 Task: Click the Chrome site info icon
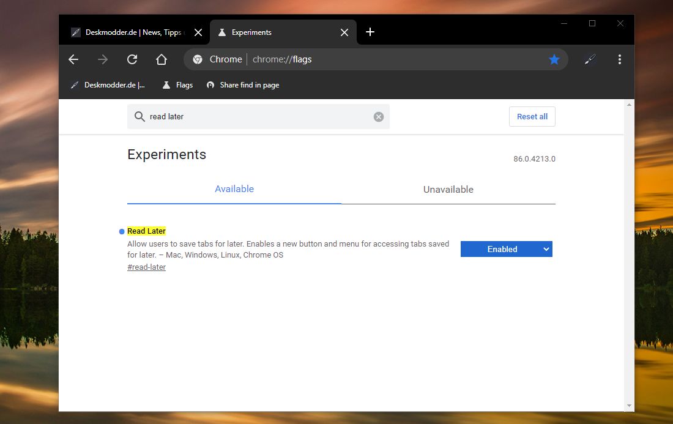click(x=198, y=59)
